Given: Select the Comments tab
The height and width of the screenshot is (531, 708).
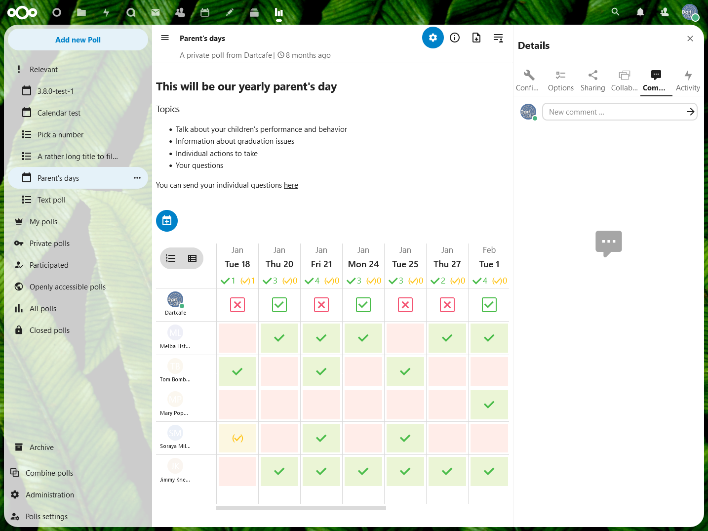Looking at the screenshot, I should pos(656,81).
